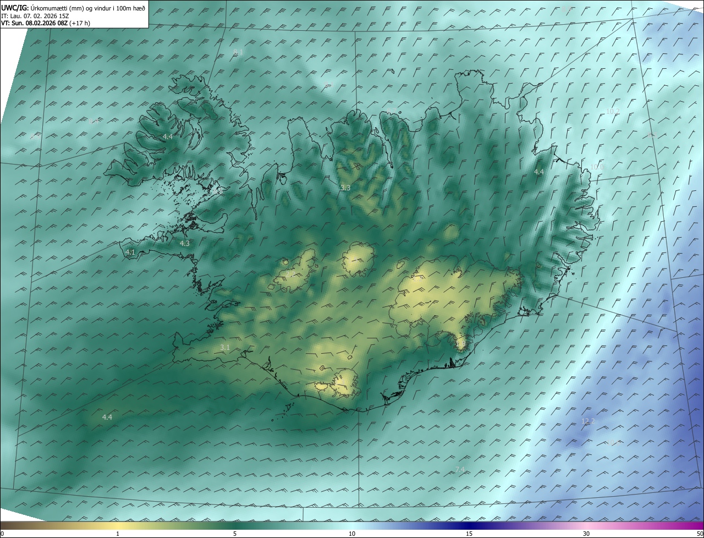This screenshot has width=704, height=538.
Task: Pick the dark green segment of the colour bar
Action: coord(235,525)
